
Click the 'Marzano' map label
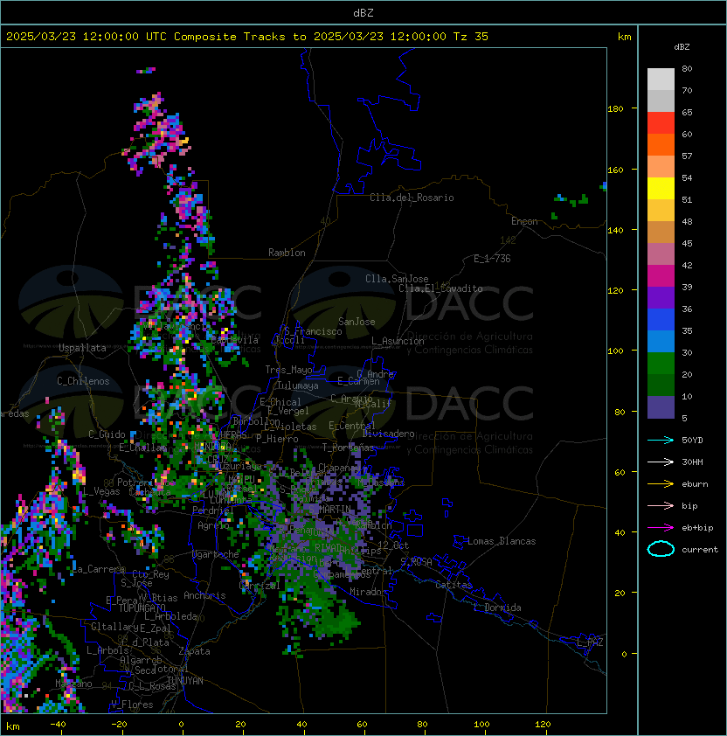pyautogui.click(x=73, y=684)
